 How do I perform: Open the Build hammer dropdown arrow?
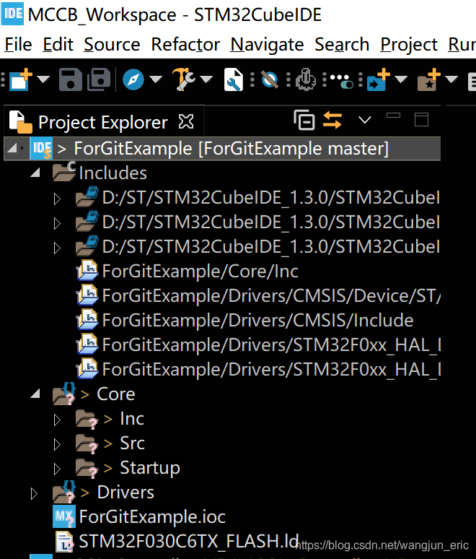[x=206, y=79]
